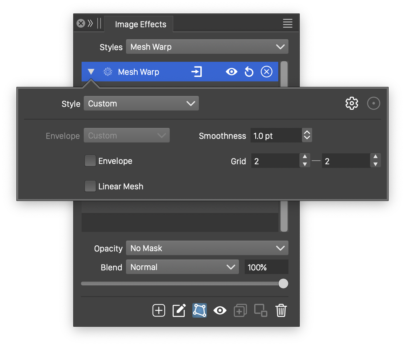Screen dimensions: 405x346
Task: Open the panel hamburger menu
Action: coord(288,24)
